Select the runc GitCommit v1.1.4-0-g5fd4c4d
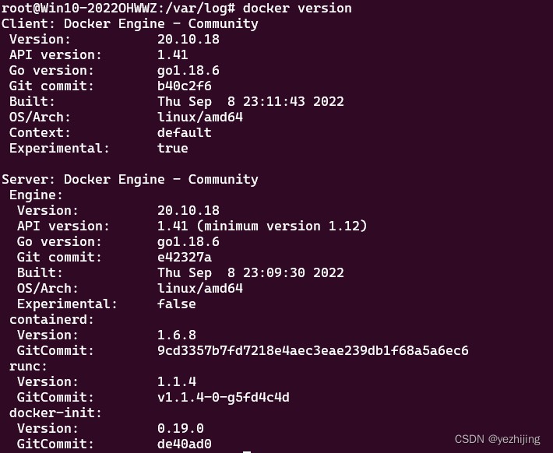This screenshot has width=553, height=453. [x=223, y=397]
